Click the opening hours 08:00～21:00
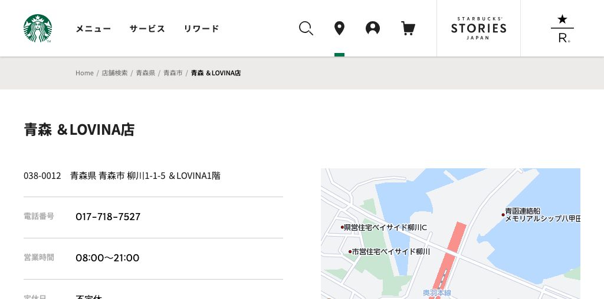The width and height of the screenshot is (604, 299). pyautogui.click(x=107, y=258)
